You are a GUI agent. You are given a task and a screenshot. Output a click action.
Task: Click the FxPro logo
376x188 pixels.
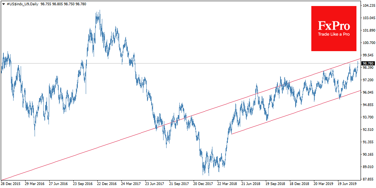pyautogui.click(x=334, y=26)
